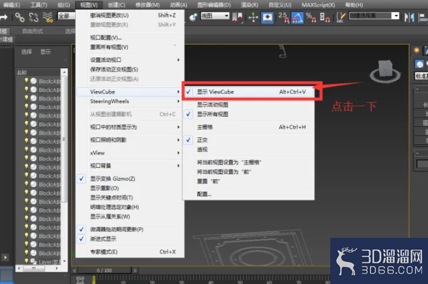Toggle the 2.5 Snaps icon

pyautogui.click(x=283, y=18)
